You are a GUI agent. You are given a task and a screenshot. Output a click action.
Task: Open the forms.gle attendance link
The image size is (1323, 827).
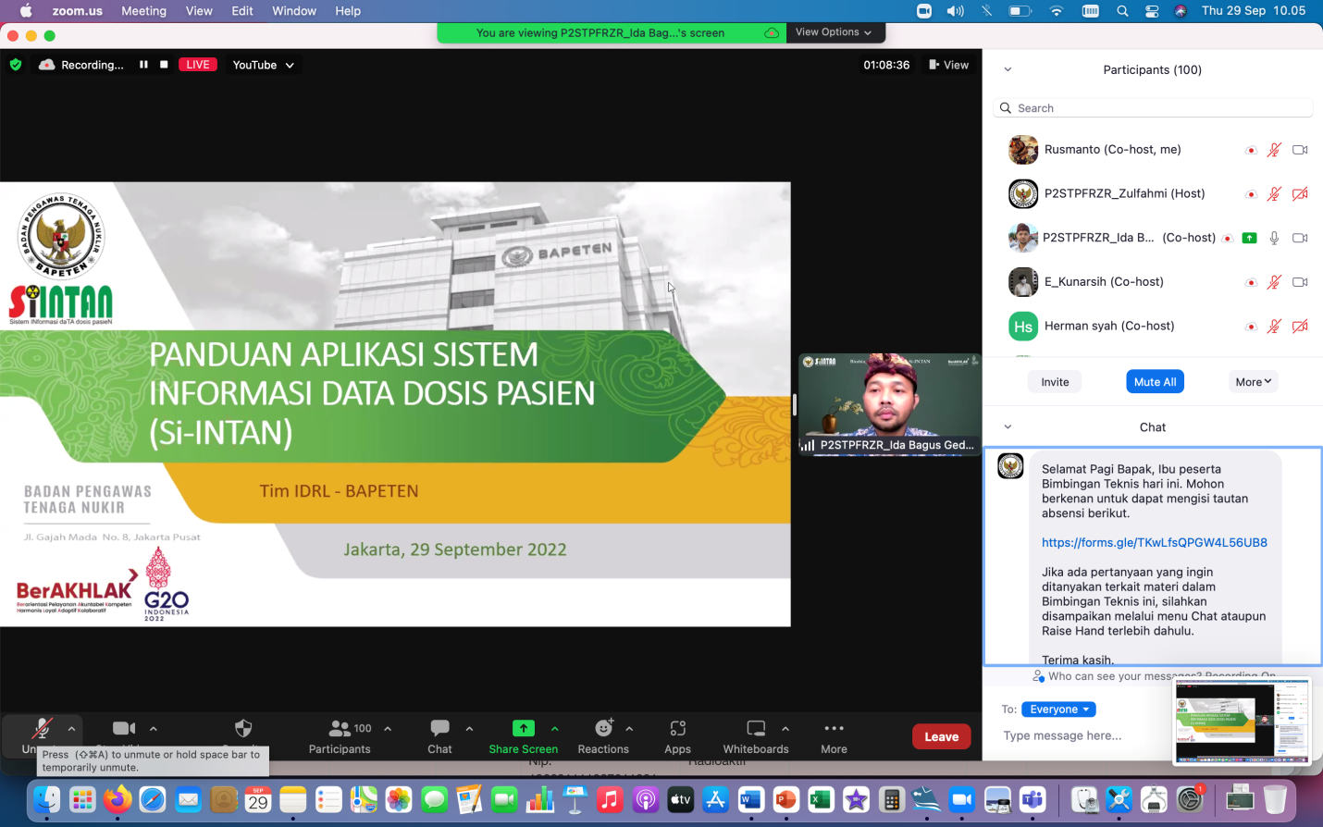1155,542
